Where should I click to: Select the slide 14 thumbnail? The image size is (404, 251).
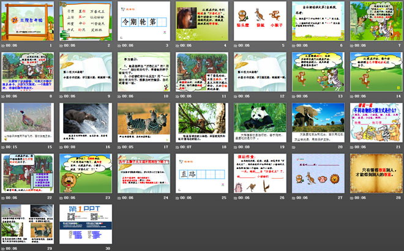point(376,72)
